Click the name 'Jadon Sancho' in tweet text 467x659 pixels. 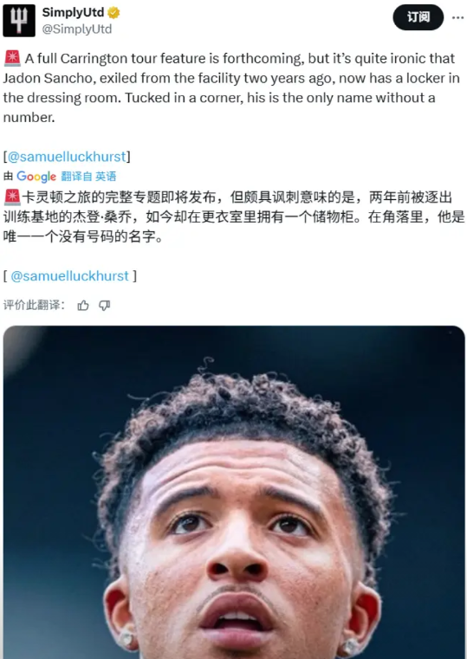tap(49, 78)
